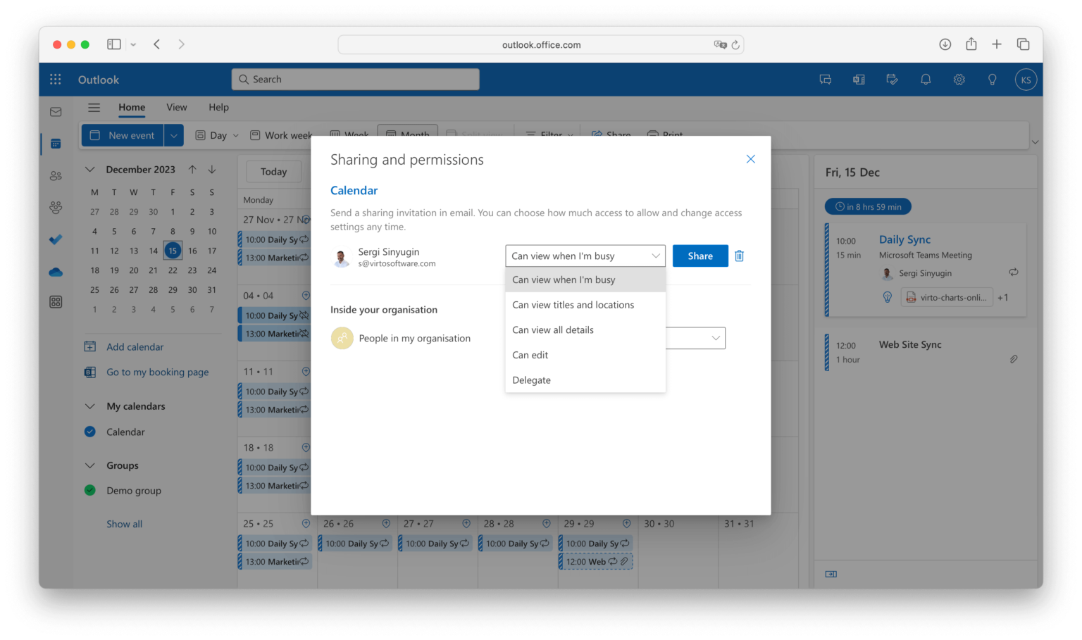Open the notifications bell
This screenshot has width=1082, height=640.
pos(926,79)
